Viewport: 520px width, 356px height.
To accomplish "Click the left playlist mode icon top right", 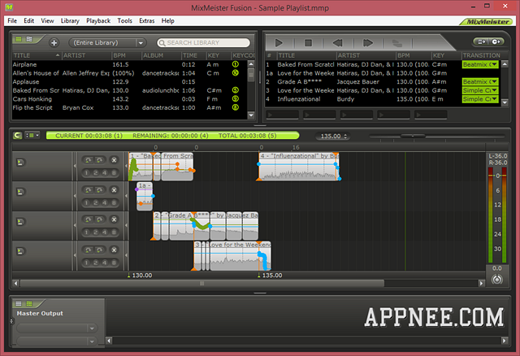I will (x=481, y=41).
